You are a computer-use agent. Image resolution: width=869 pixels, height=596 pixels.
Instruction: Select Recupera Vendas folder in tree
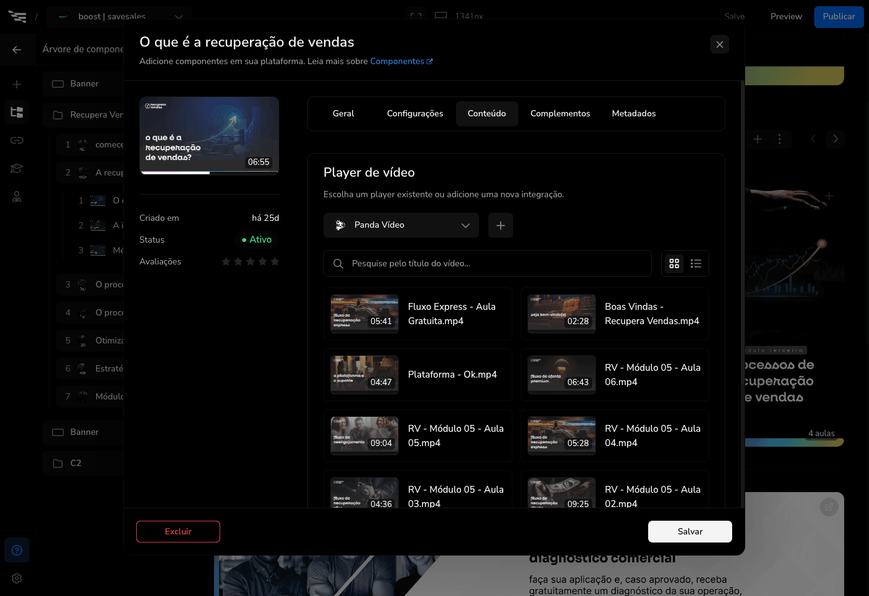83,115
